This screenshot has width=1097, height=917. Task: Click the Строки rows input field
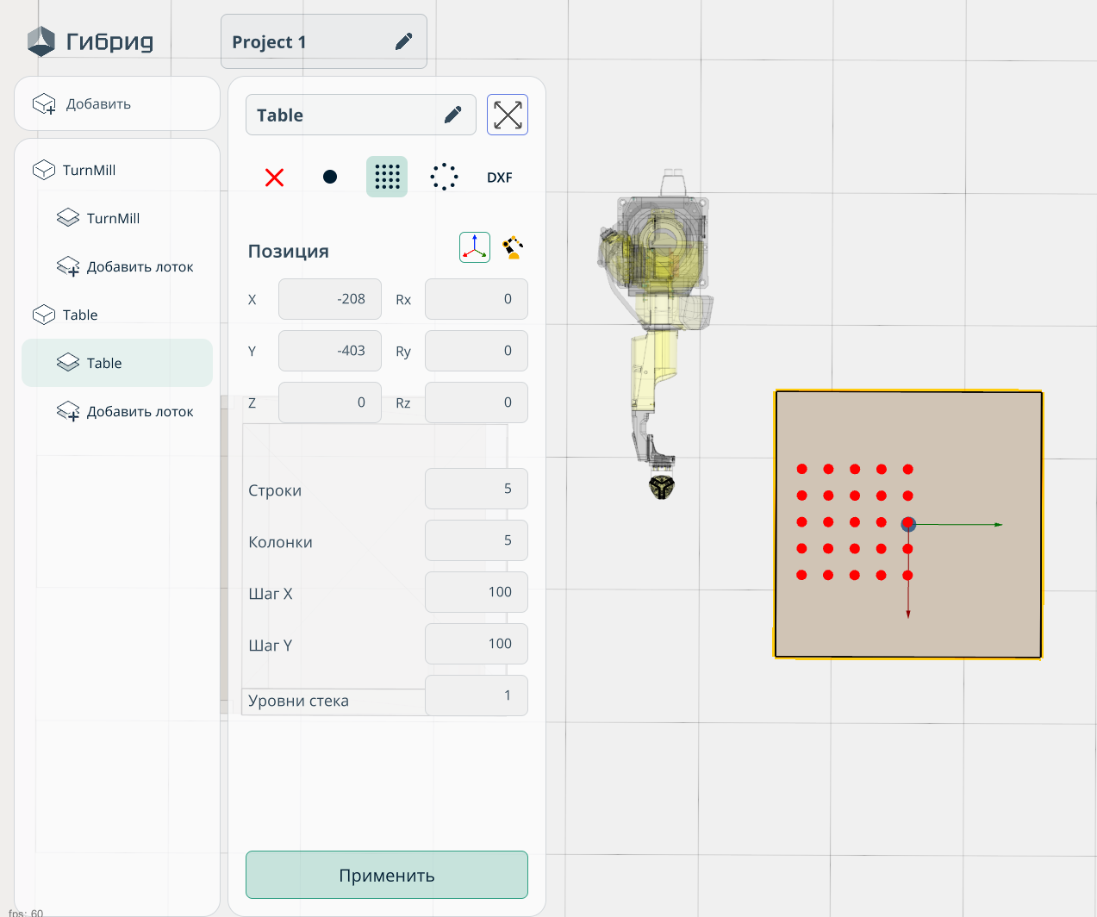pos(476,489)
